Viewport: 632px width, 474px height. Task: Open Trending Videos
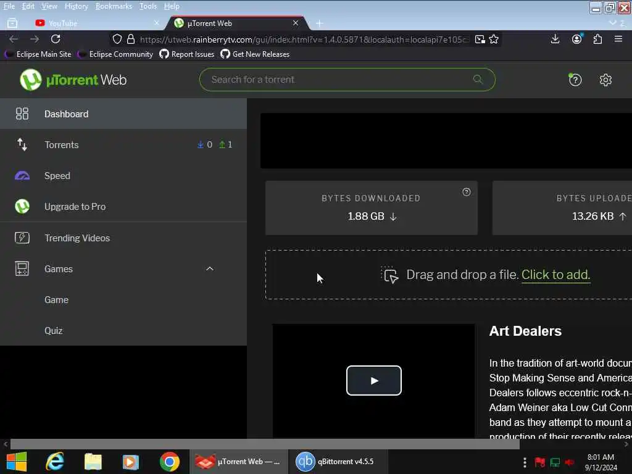click(123, 238)
